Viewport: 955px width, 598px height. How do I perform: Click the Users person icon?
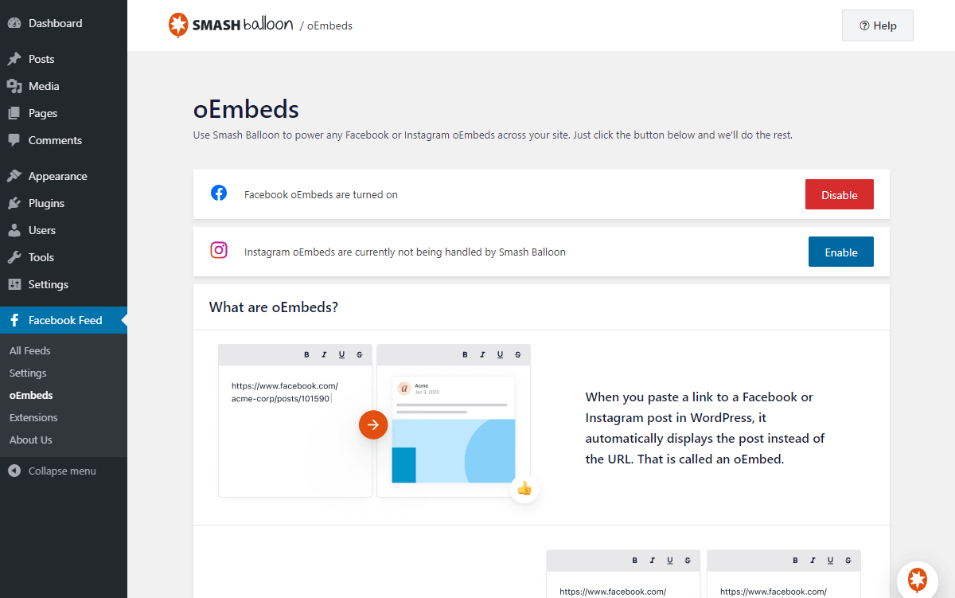[x=14, y=230]
